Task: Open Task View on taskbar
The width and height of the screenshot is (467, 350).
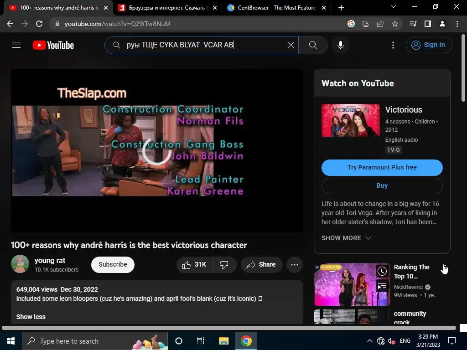Action: (x=201, y=341)
